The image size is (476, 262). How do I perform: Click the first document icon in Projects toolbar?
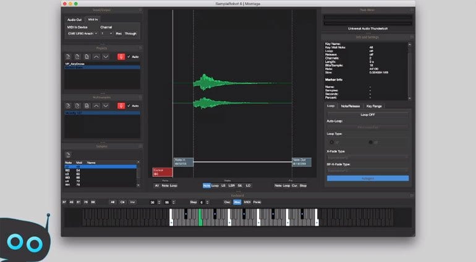click(x=68, y=57)
